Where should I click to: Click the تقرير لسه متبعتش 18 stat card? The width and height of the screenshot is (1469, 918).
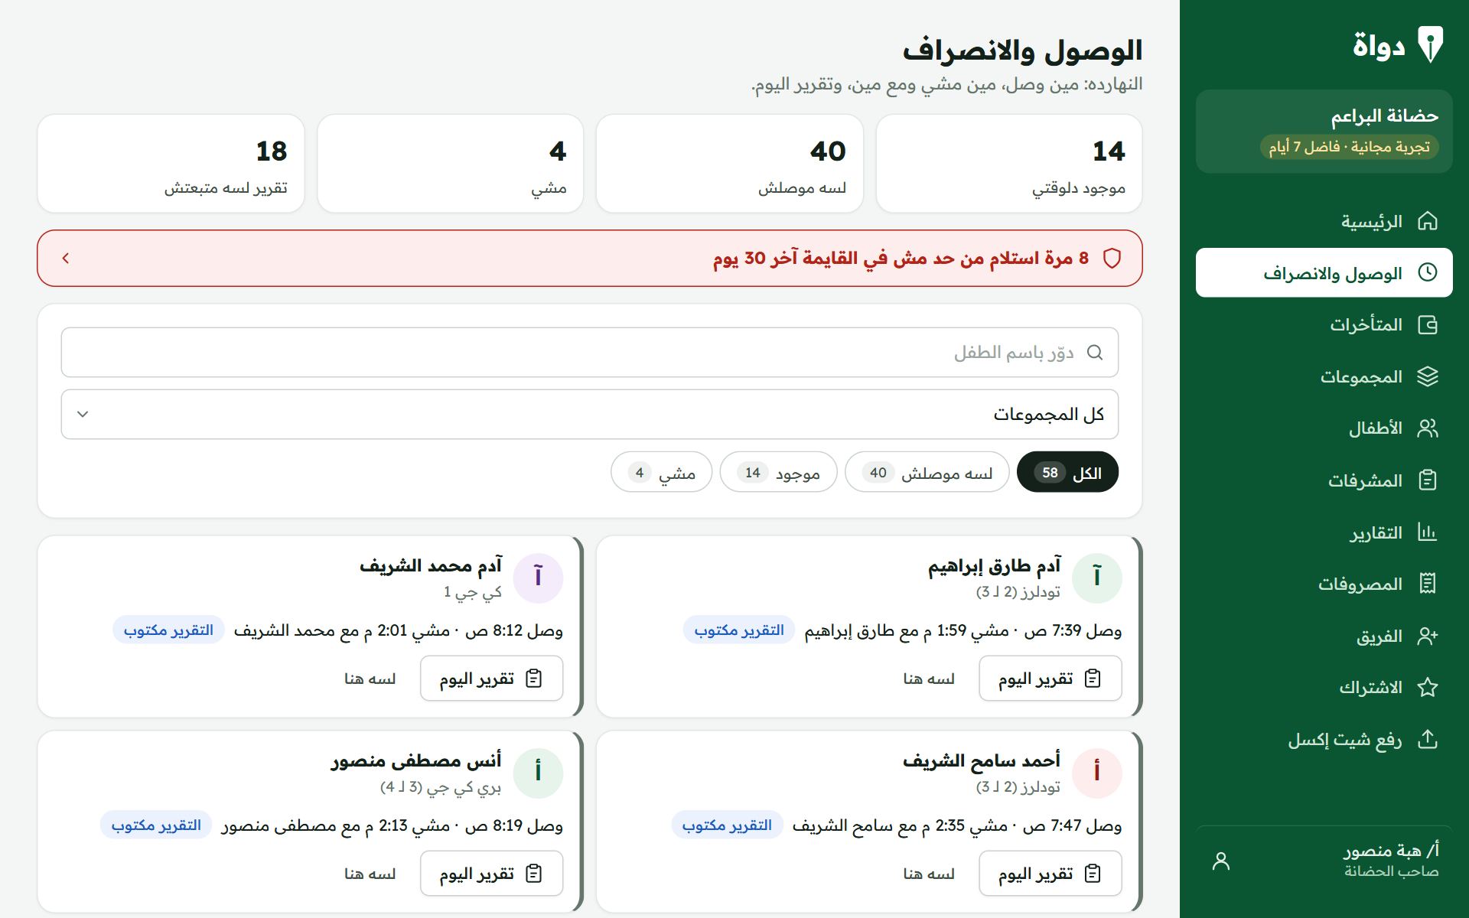171,164
